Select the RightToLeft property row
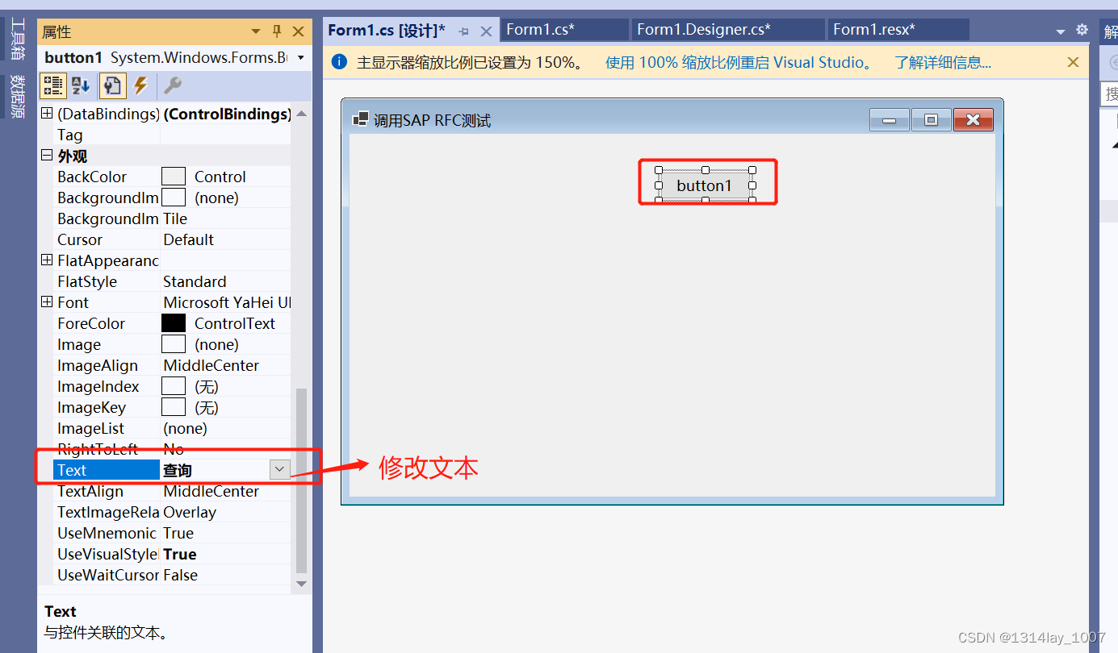 pyautogui.click(x=171, y=449)
